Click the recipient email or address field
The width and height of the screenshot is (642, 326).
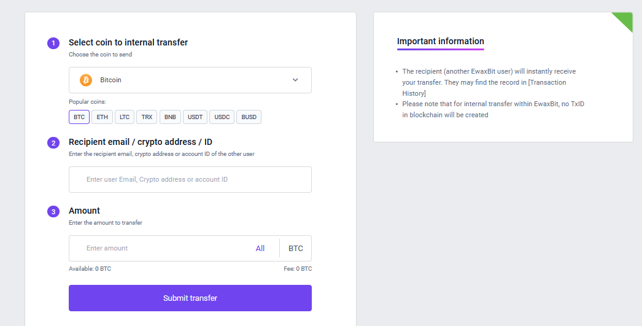(190, 179)
